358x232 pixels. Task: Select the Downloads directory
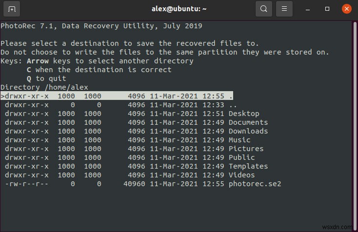point(248,131)
